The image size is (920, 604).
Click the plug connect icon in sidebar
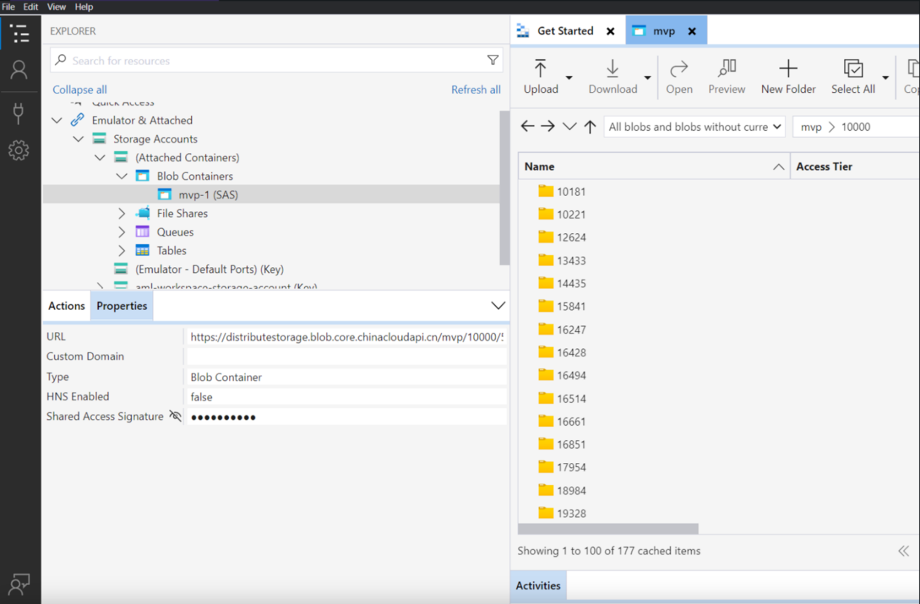(18, 113)
